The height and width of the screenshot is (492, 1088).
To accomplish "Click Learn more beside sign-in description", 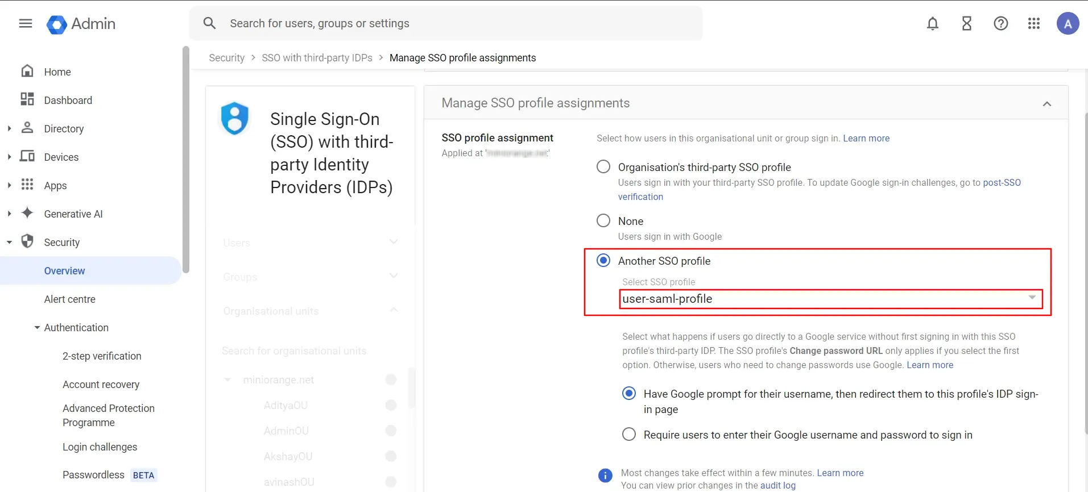I will [x=866, y=138].
